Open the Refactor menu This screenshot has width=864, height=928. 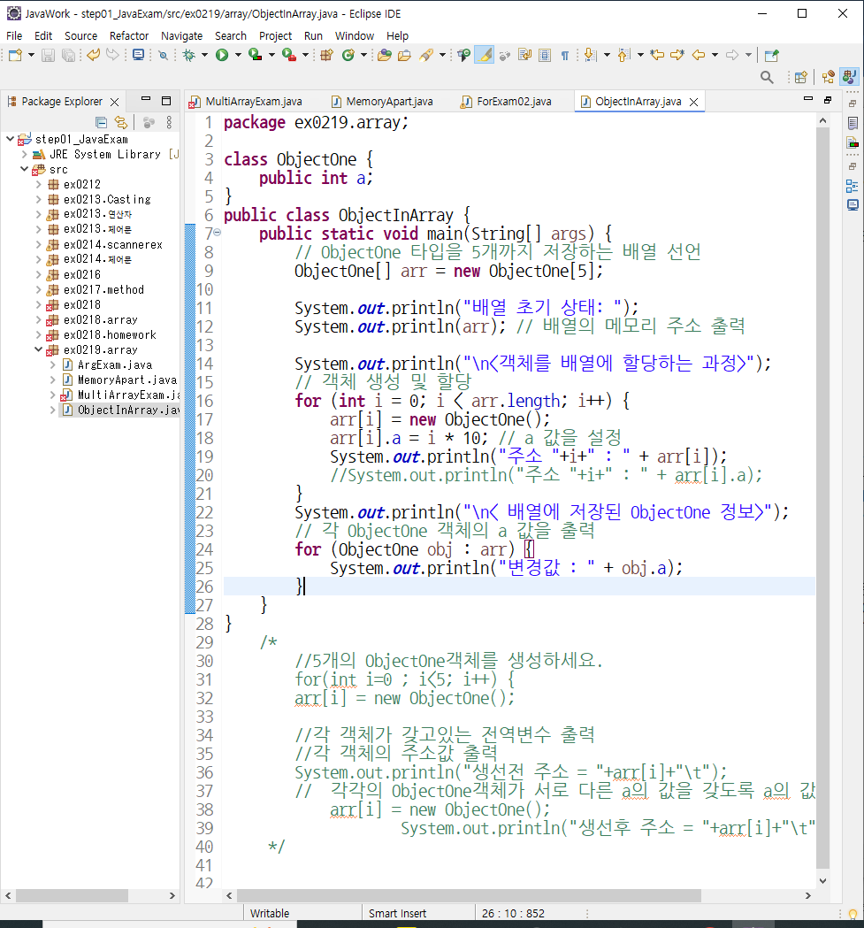(x=129, y=35)
